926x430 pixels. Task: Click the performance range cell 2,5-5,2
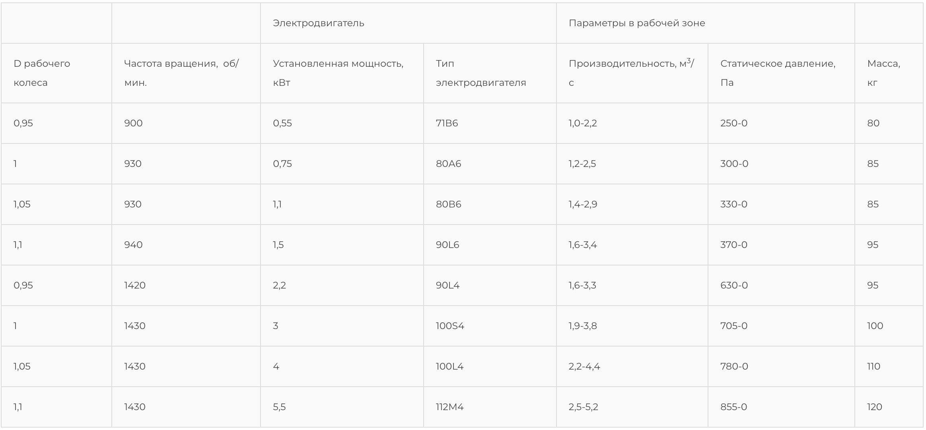[583, 407]
